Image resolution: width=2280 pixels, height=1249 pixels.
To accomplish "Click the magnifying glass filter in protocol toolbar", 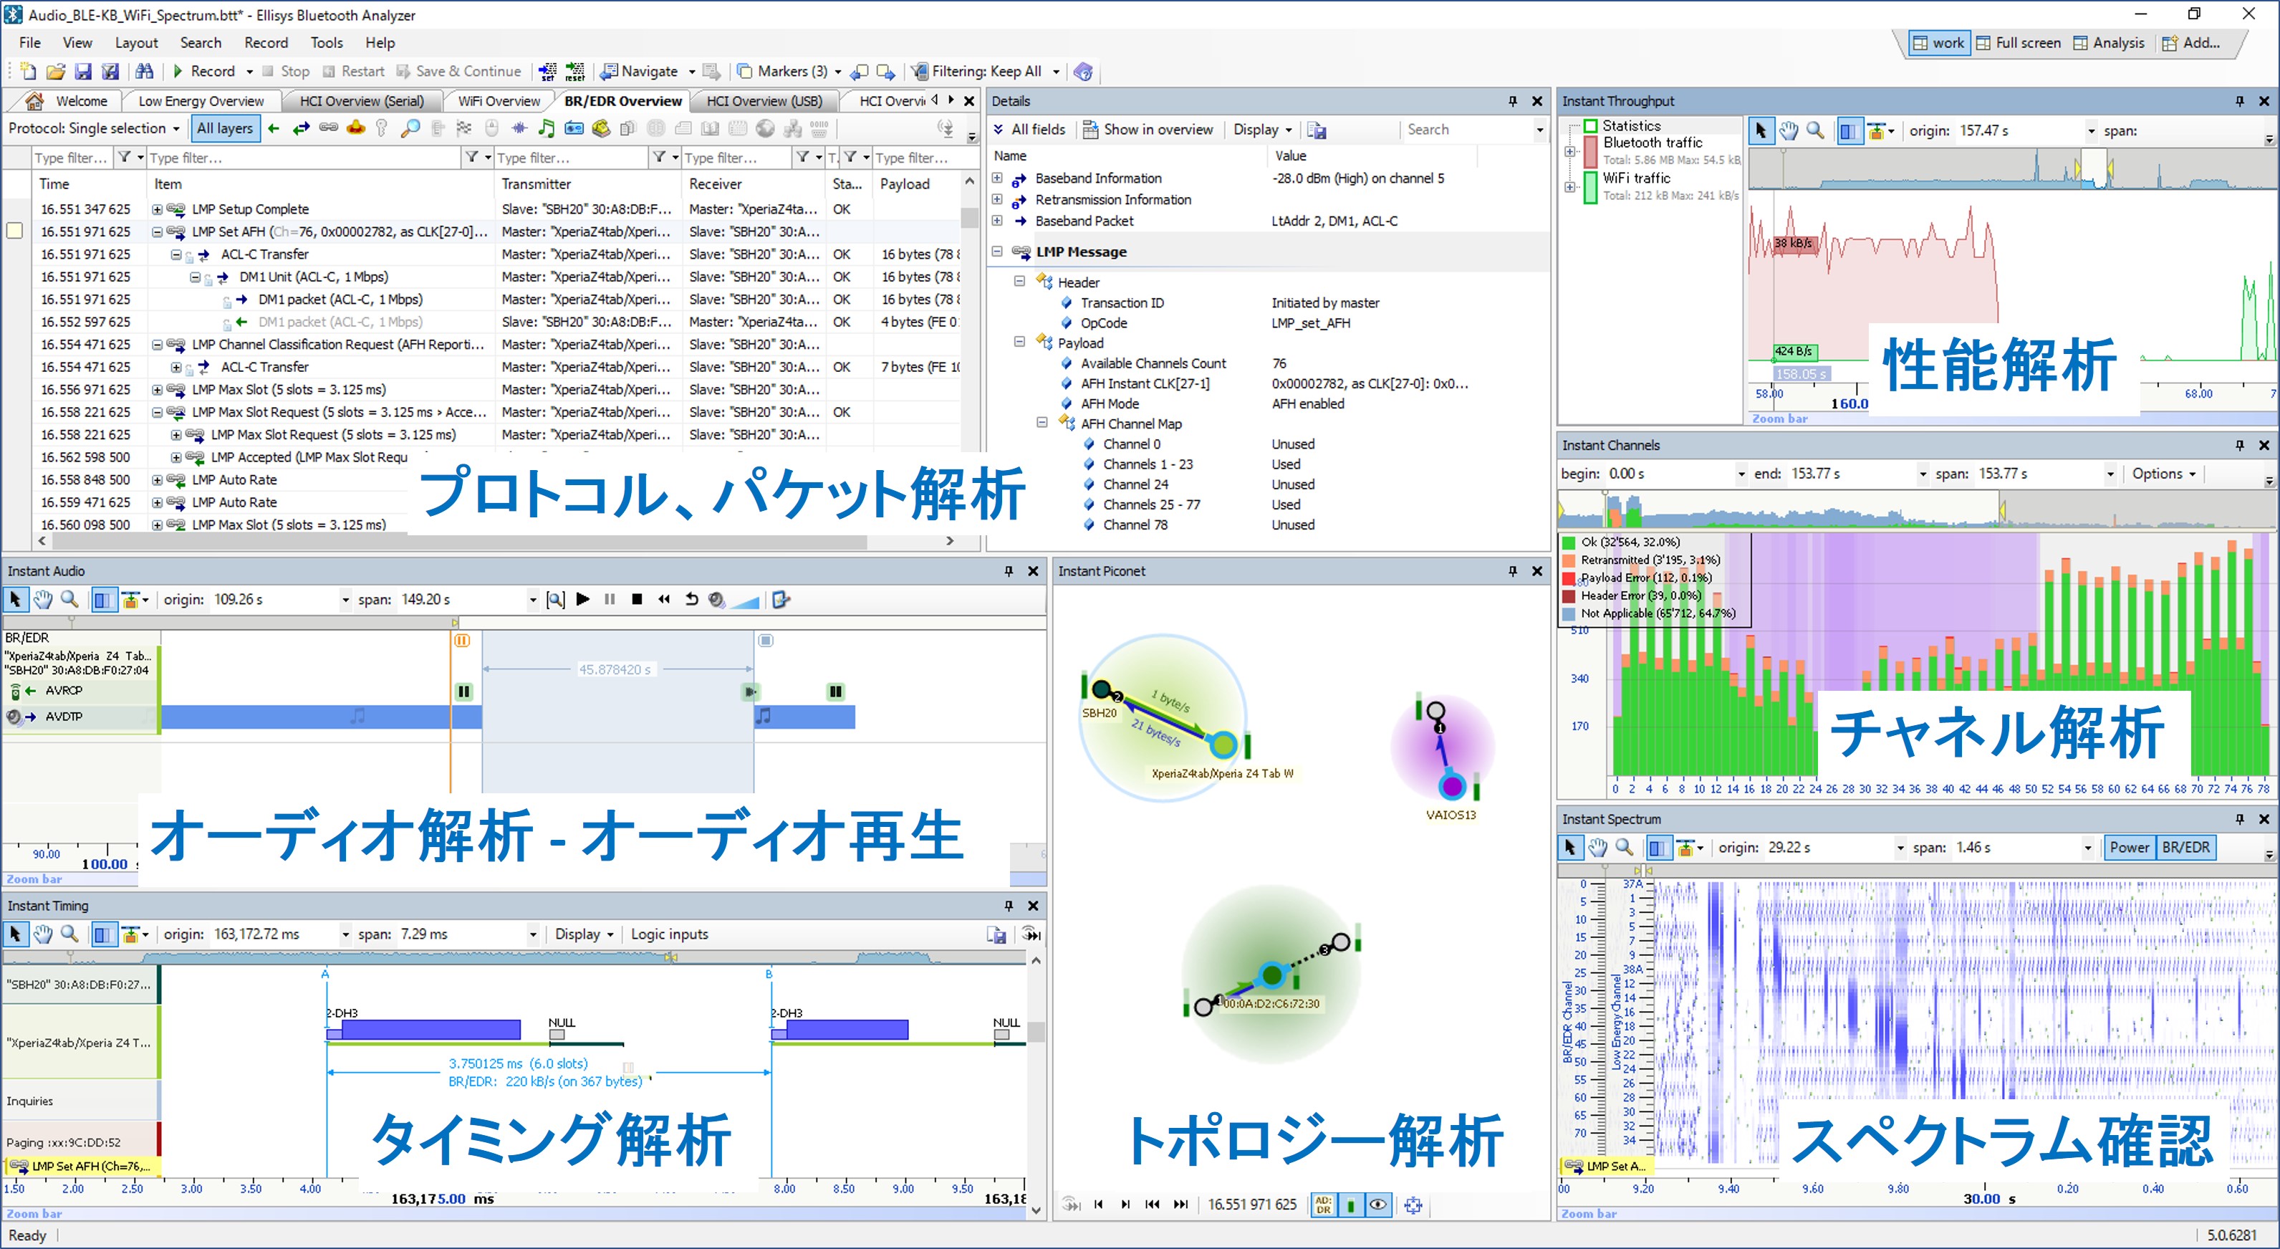I will pyautogui.click(x=410, y=129).
